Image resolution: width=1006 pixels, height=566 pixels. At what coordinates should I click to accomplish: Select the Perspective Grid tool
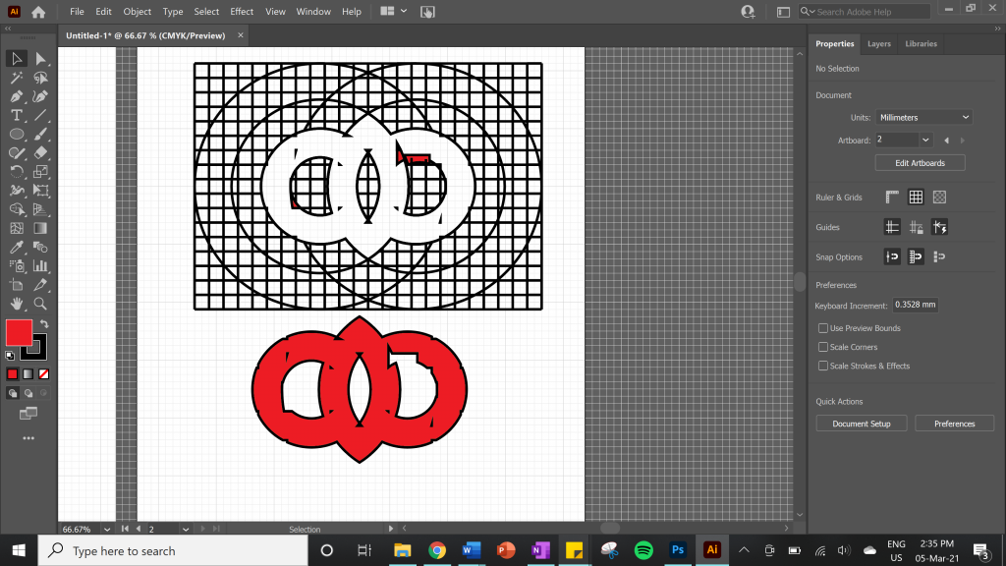point(40,209)
